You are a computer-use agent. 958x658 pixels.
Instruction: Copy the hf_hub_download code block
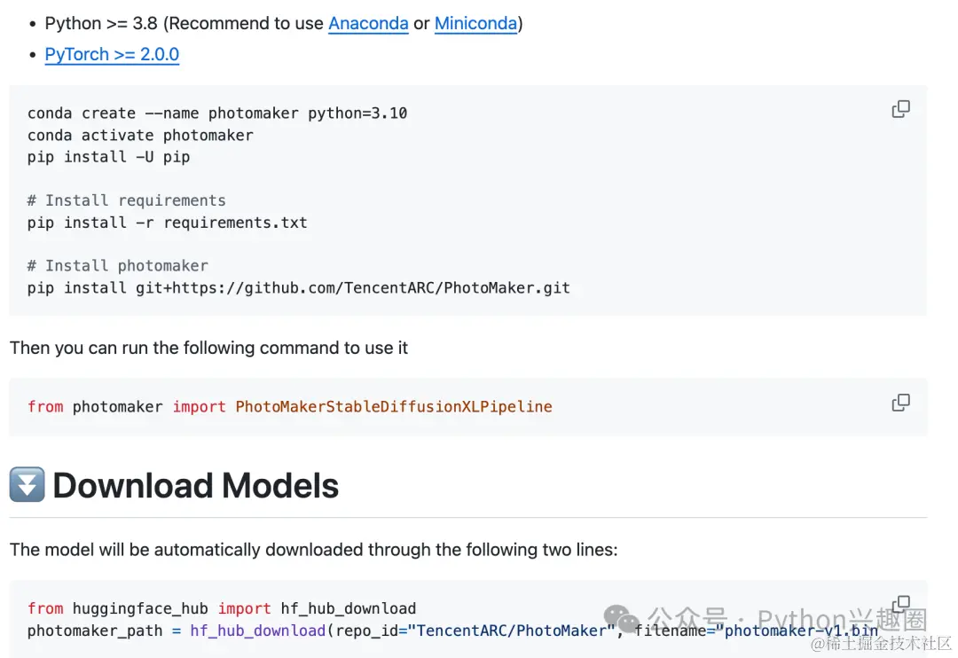tap(900, 605)
